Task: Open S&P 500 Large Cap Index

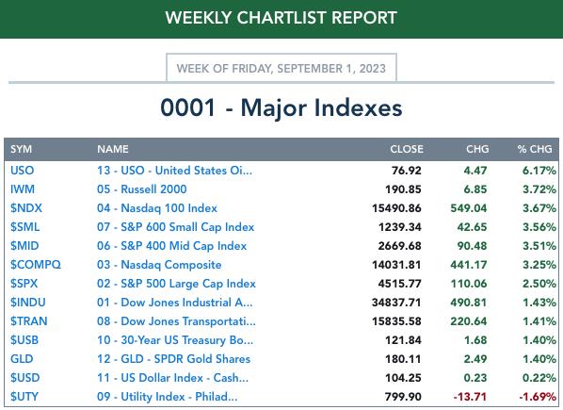Action: coord(176,284)
